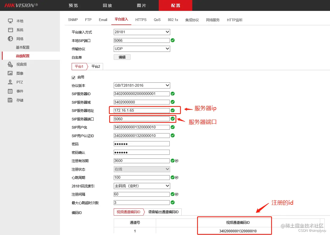Switch to the 网络服务 tab

click(213, 20)
